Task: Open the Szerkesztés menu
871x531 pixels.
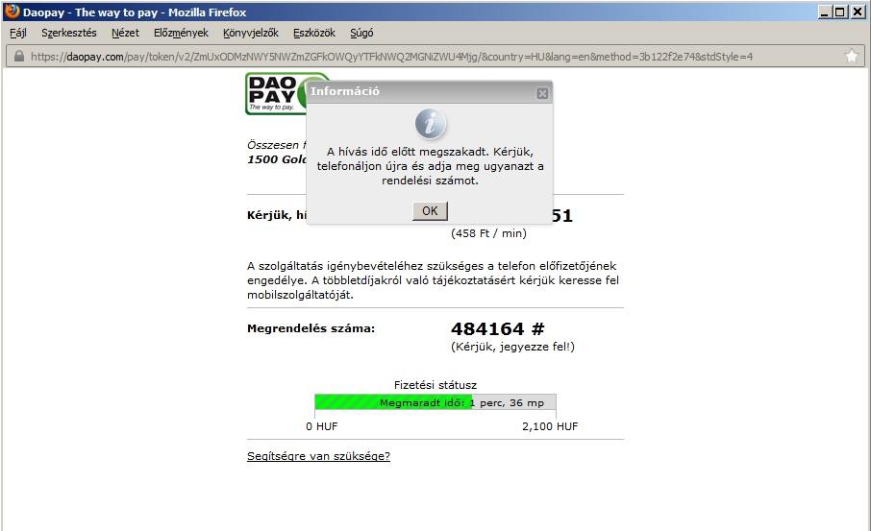Action: [x=69, y=33]
